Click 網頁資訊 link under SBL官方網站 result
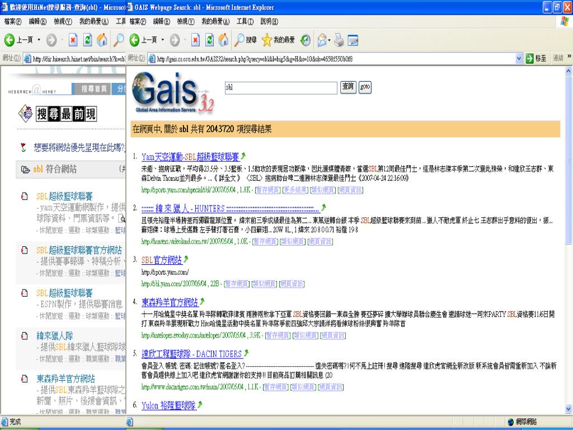Viewport: 573px width, 430px height. coord(292,284)
